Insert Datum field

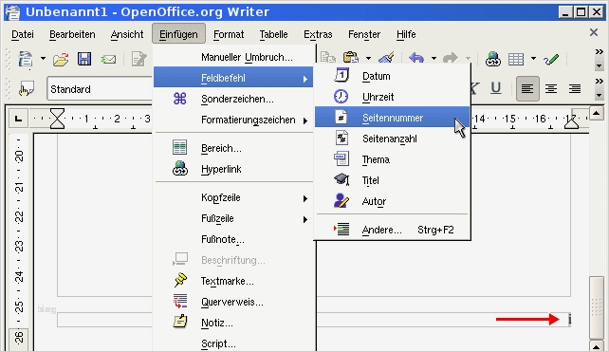tap(393, 76)
